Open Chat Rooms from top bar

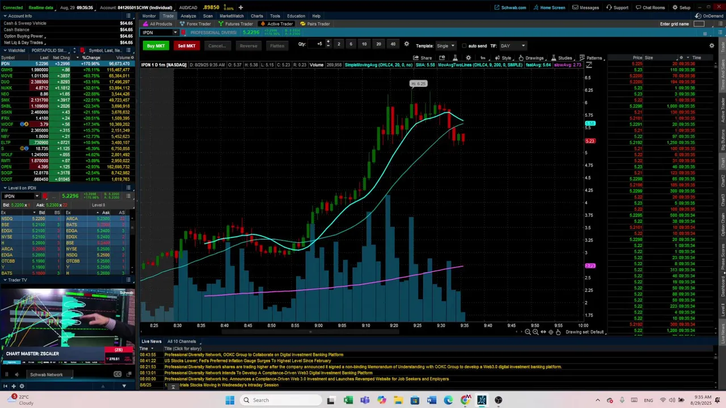(x=650, y=7)
